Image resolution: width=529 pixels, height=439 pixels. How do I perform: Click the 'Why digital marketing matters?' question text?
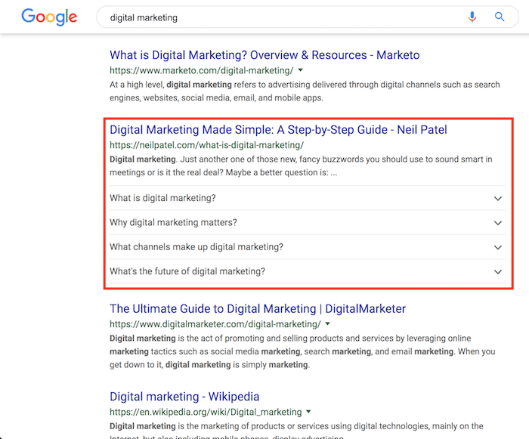(x=173, y=223)
